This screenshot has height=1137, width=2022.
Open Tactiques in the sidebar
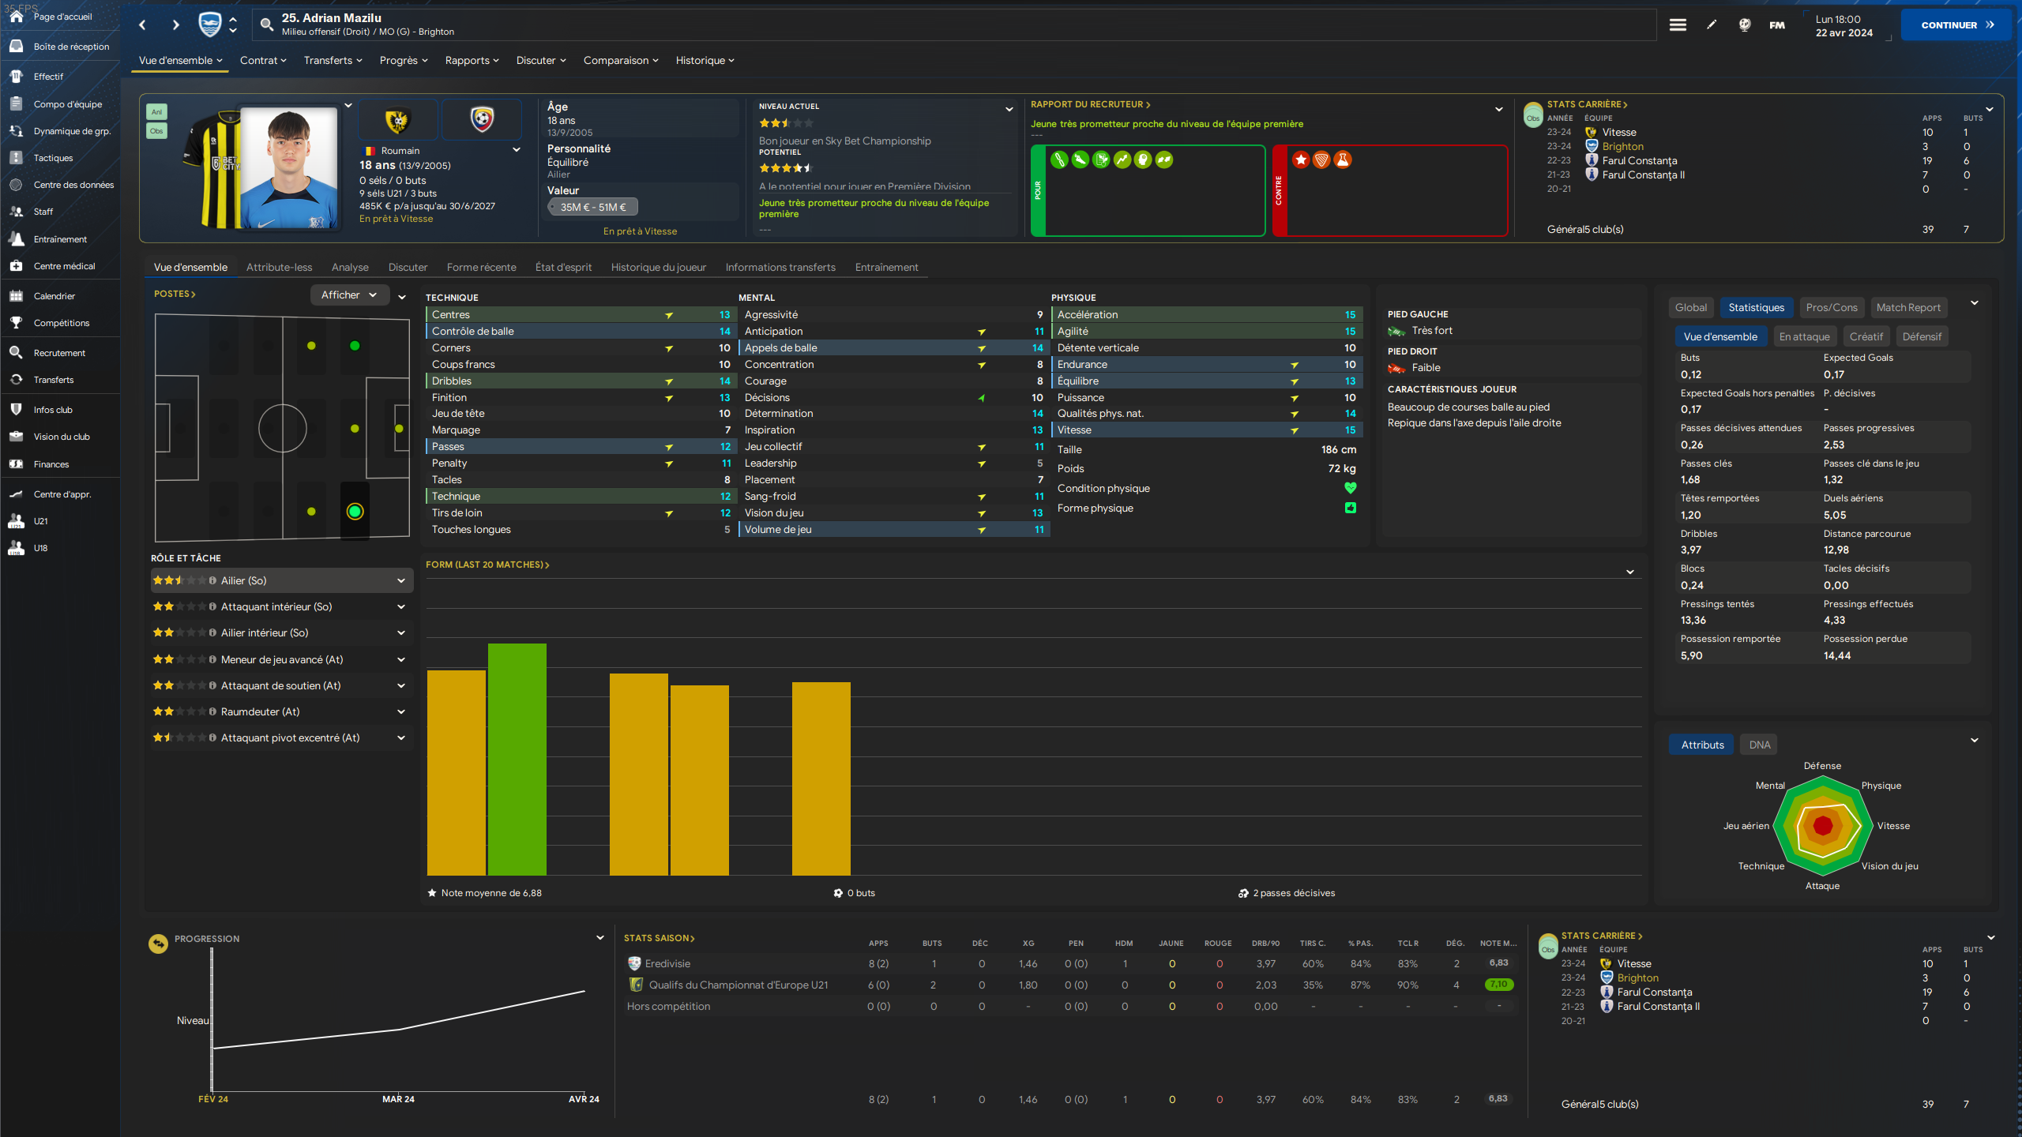(x=53, y=158)
